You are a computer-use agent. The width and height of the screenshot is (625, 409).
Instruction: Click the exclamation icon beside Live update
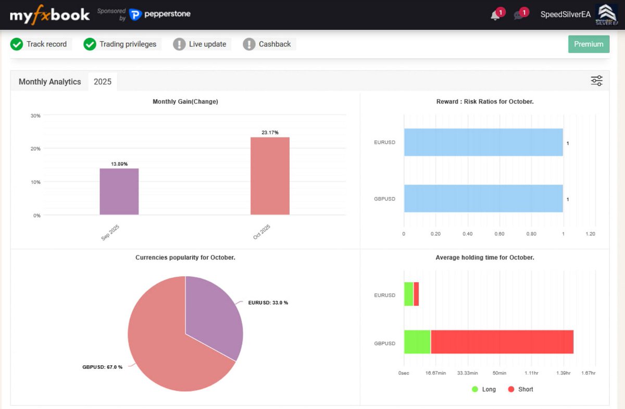[179, 44]
